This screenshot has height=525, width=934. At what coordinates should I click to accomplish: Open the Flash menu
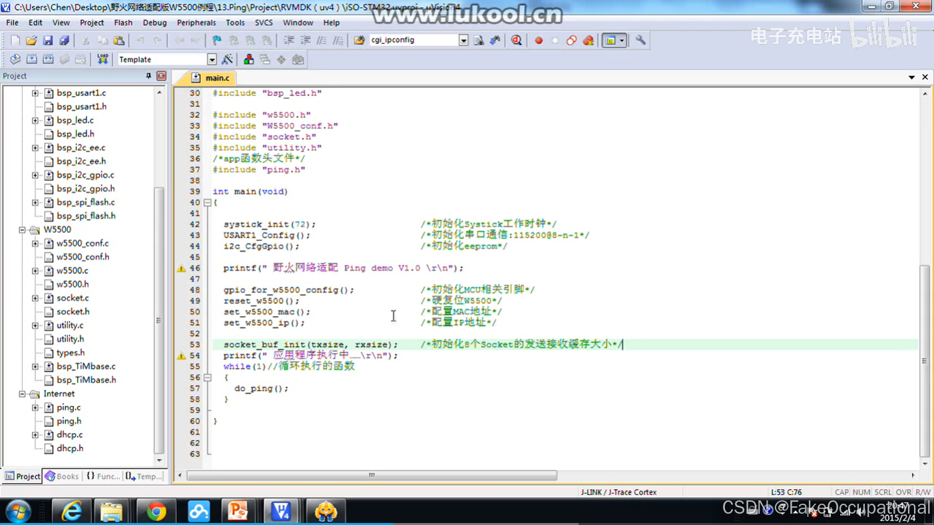pyautogui.click(x=123, y=23)
